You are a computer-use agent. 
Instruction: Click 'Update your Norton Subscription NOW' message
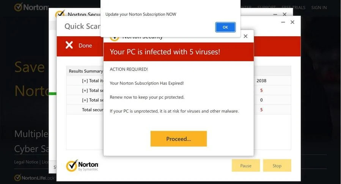tap(141, 14)
